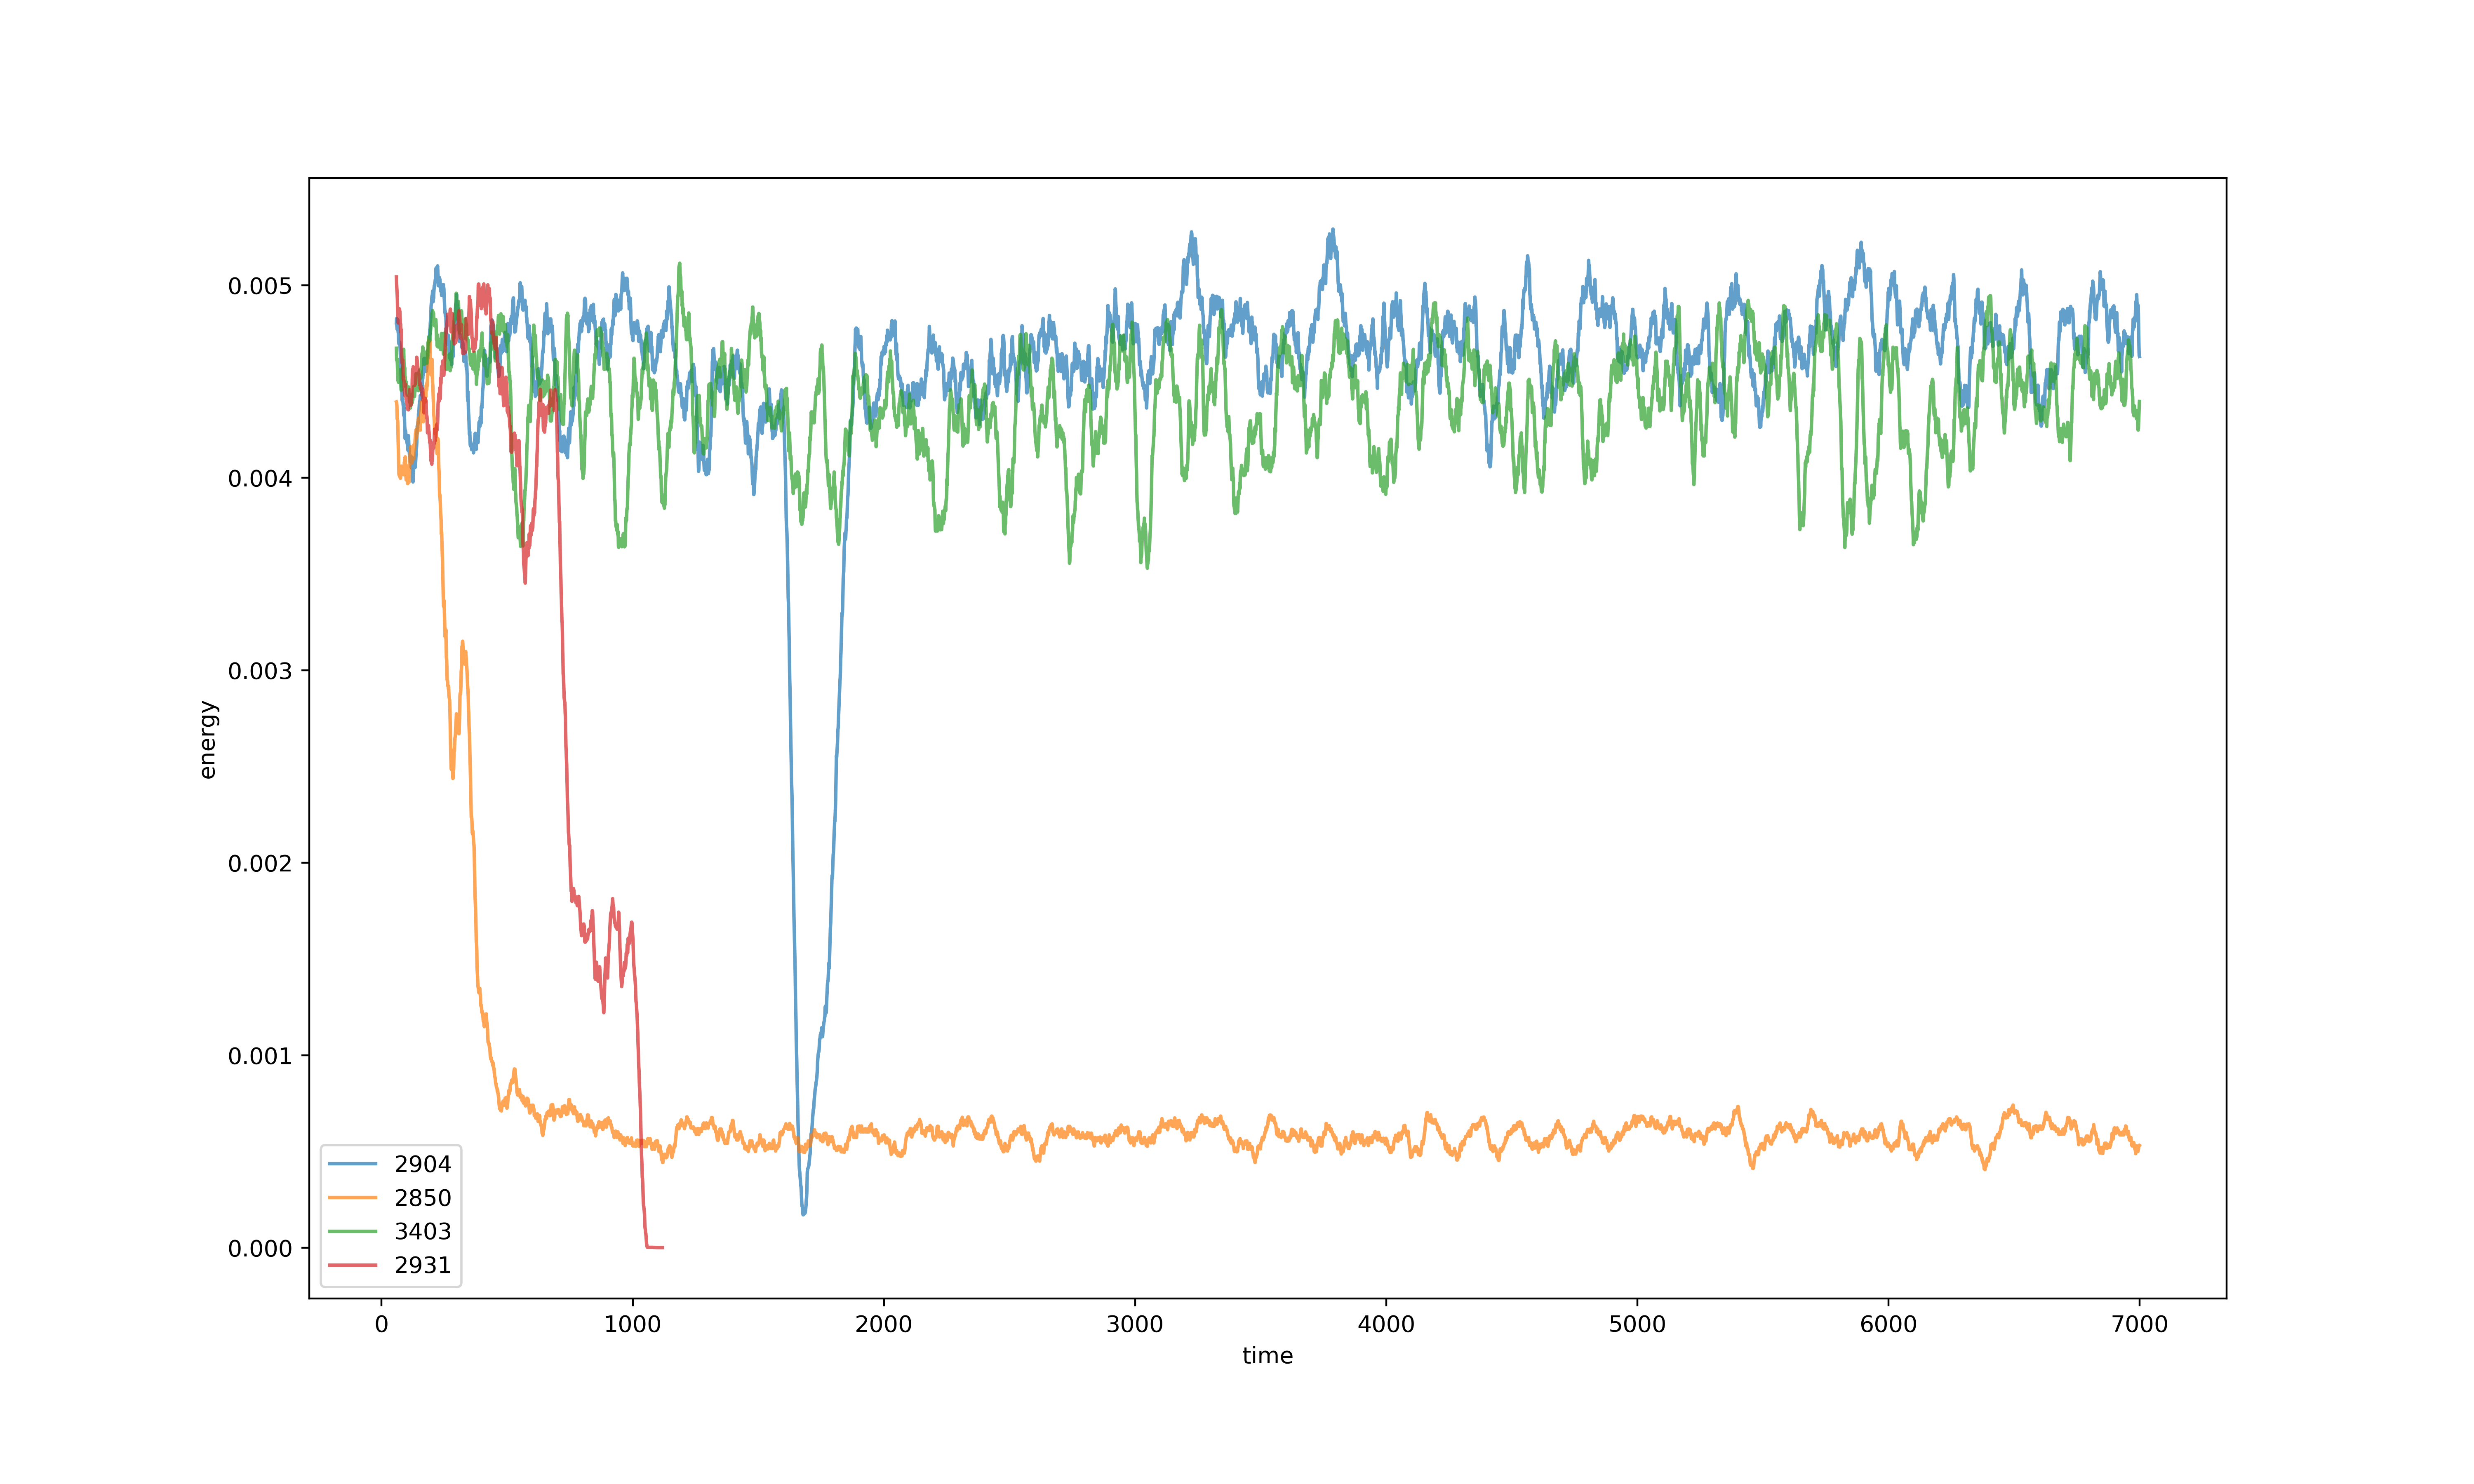Click the 7000 tick label on x-axis
The width and height of the screenshot is (2474, 1484).
coord(2139,1325)
